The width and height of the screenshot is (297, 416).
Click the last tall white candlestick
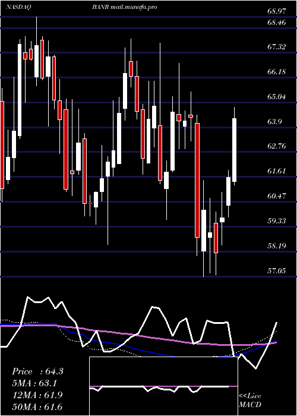click(x=235, y=150)
